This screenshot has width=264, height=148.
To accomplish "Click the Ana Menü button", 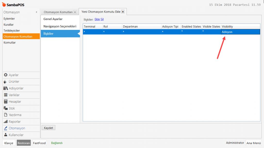I will click(253, 143).
